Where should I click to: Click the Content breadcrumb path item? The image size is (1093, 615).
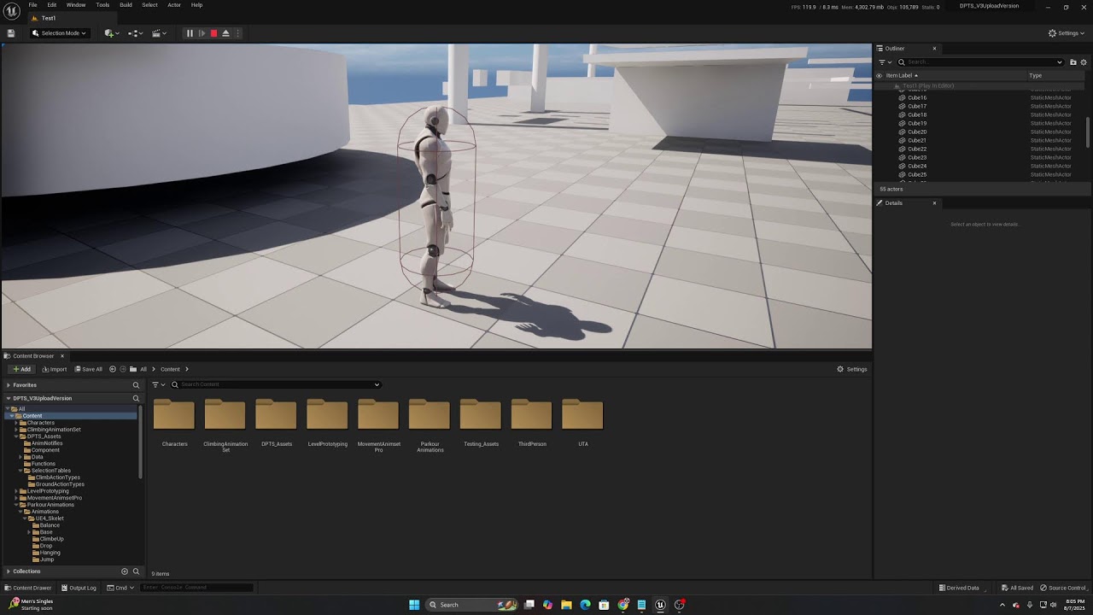point(170,369)
